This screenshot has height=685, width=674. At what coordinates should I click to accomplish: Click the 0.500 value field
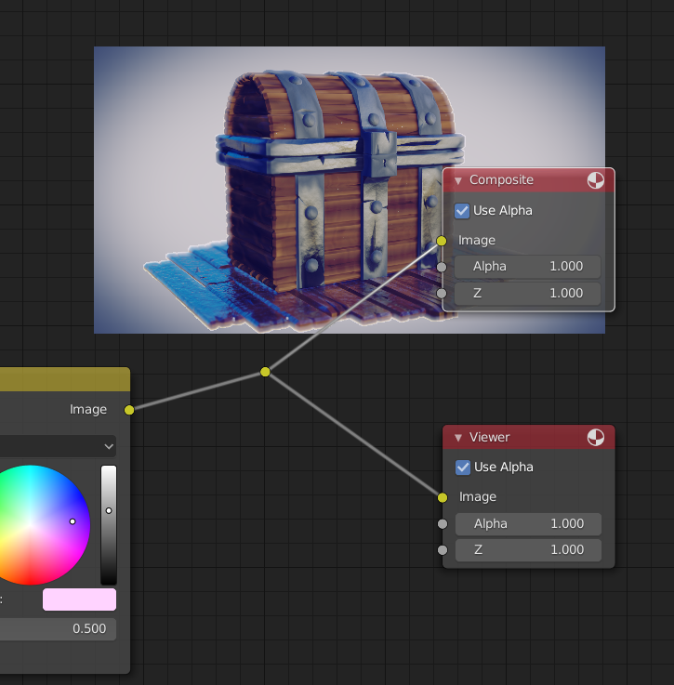58,629
